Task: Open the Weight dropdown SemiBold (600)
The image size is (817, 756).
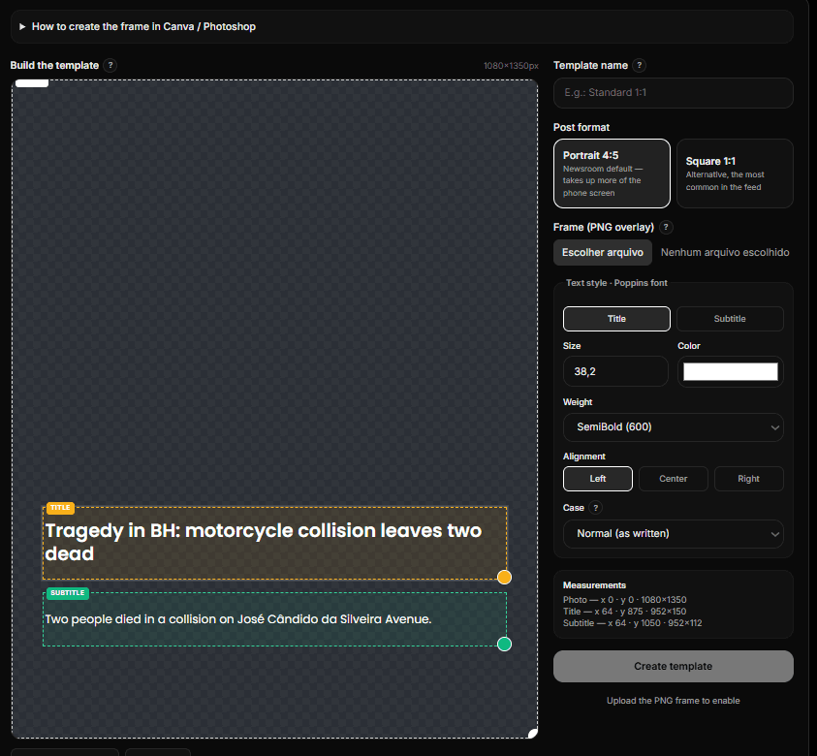Action: click(x=674, y=427)
